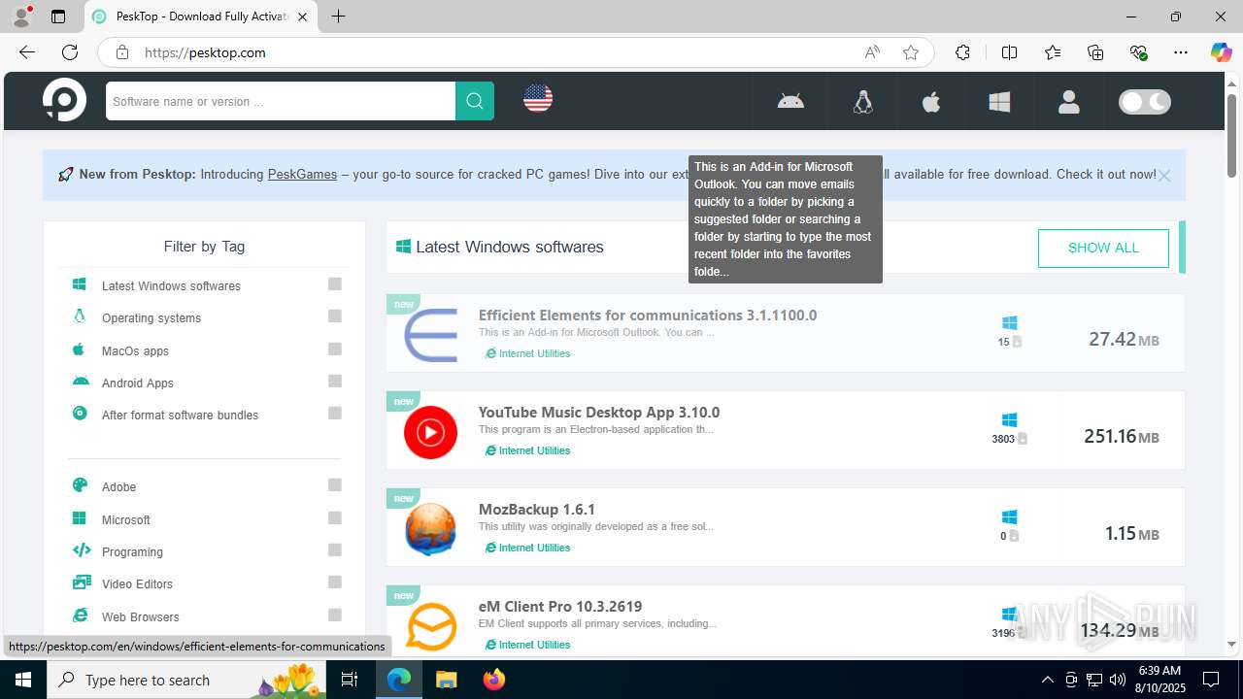
Task: Open browser Extensions puzzle icon
Action: coord(962,52)
